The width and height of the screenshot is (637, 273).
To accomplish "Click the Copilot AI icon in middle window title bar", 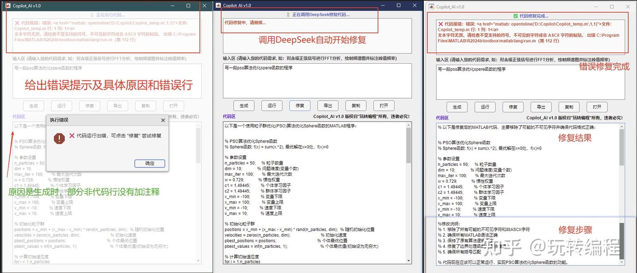I will click(219, 5).
